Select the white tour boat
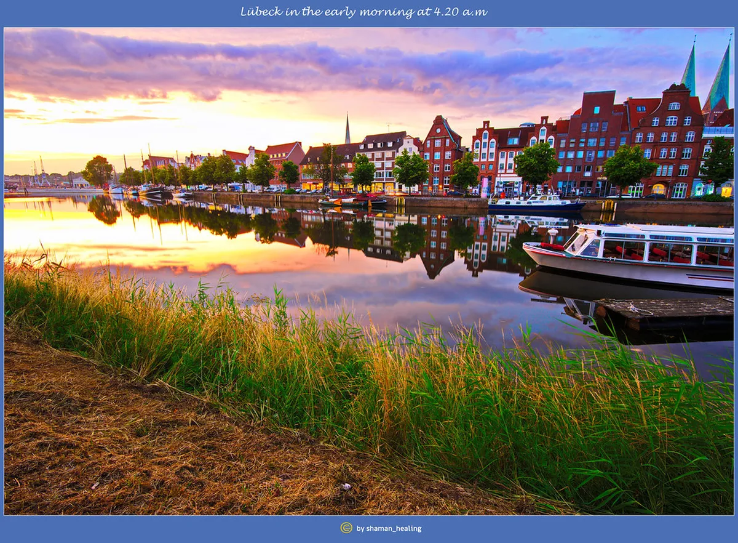 621,252
